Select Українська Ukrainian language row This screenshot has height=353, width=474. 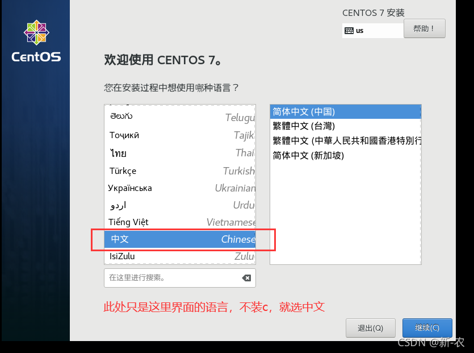point(180,188)
